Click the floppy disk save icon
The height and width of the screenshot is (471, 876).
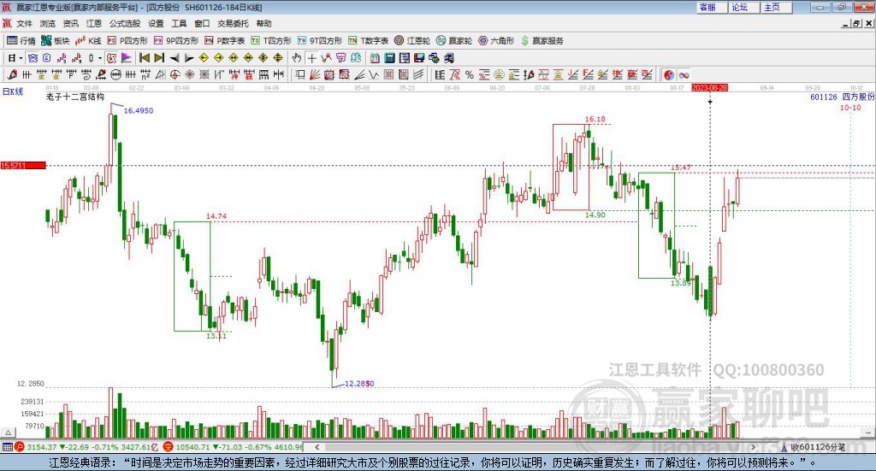419,58
